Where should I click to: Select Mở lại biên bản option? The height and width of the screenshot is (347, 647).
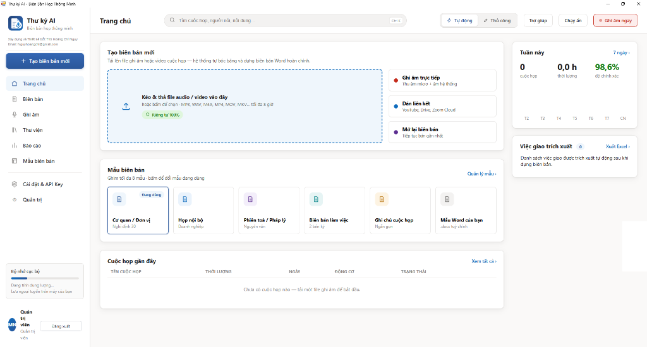pyautogui.click(x=442, y=132)
